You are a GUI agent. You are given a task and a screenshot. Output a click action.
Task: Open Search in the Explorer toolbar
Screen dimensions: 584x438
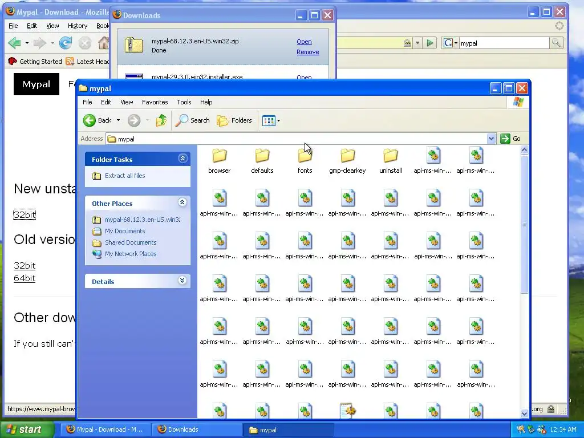[x=193, y=120]
